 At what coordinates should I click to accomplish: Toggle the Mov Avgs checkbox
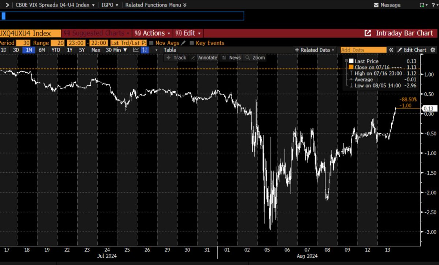[x=151, y=43]
